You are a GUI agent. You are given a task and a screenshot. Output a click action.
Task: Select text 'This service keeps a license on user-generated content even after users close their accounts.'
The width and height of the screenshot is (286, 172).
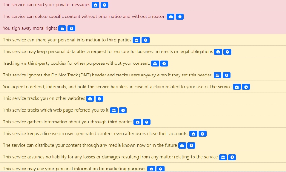pyautogui.click(x=96, y=134)
